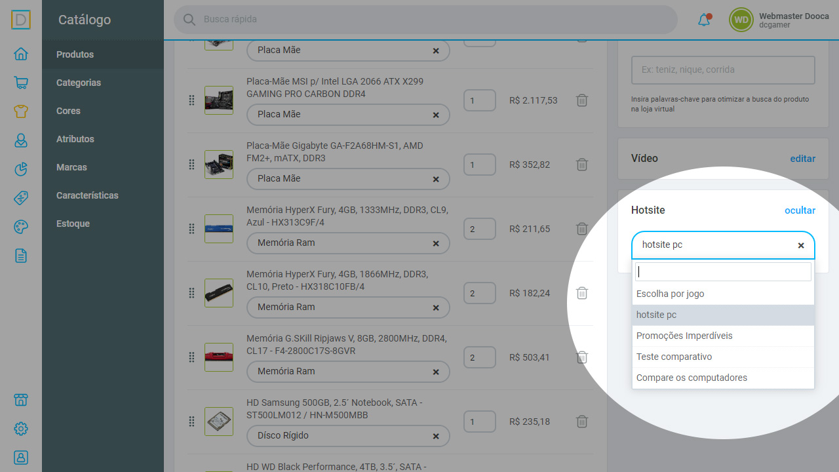The height and width of the screenshot is (472, 839).
Task: Open the hotsite pc combo box
Action: click(x=723, y=245)
